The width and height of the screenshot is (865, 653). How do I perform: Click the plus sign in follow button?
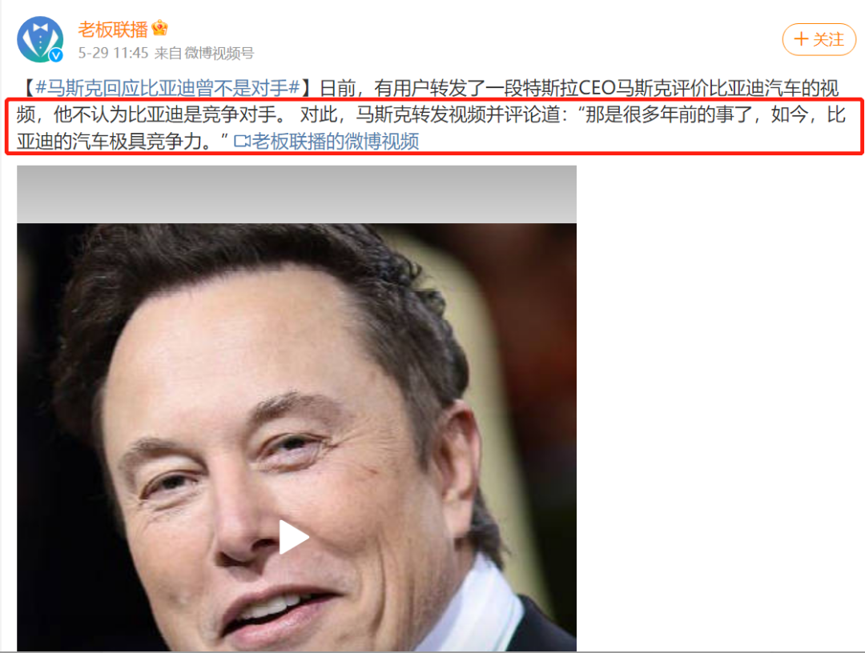click(800, 39)
